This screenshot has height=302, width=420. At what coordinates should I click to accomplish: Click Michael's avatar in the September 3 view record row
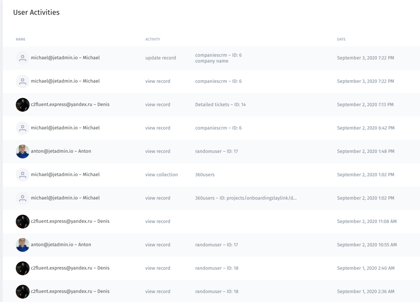pos(22,81)
